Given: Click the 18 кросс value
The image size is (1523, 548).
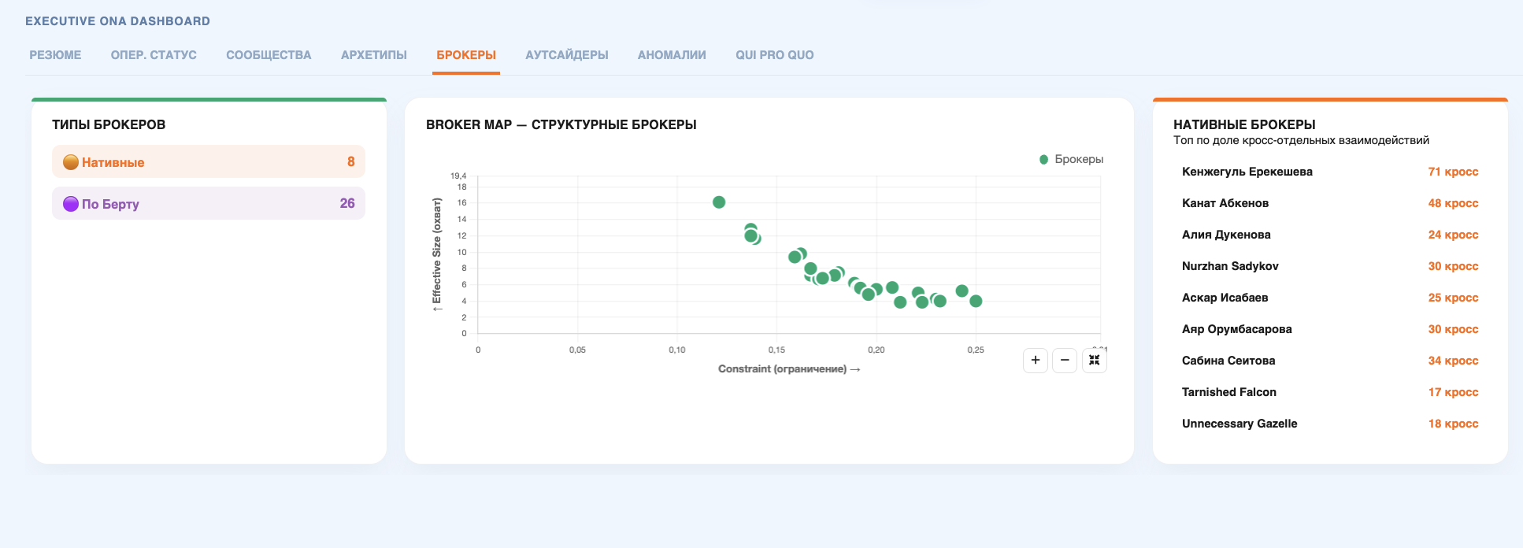Looking at the screenshot, I should [x=1453, y=424].
